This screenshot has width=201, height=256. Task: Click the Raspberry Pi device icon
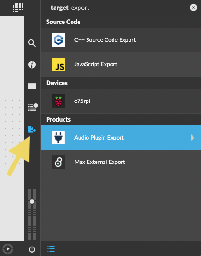tap(58, 101)
